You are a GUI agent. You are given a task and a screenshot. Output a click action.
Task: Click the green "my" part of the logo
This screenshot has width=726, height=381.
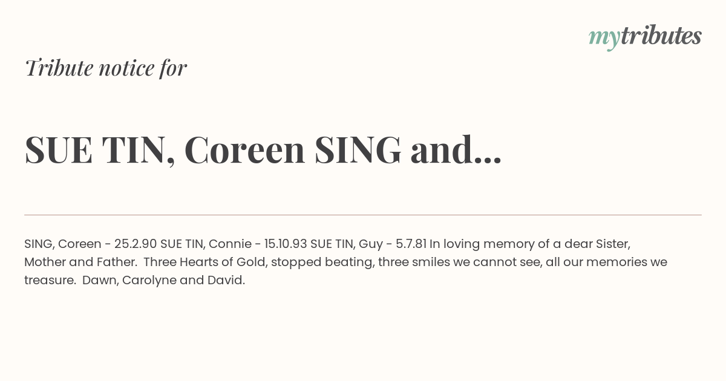click(604, 37)
